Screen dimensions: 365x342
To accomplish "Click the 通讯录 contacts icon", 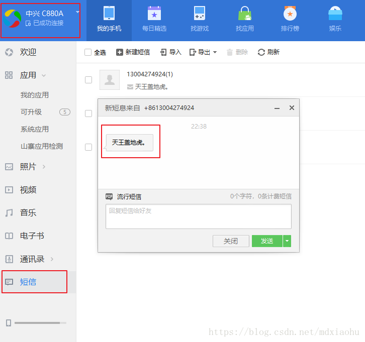I will (9, 259).
